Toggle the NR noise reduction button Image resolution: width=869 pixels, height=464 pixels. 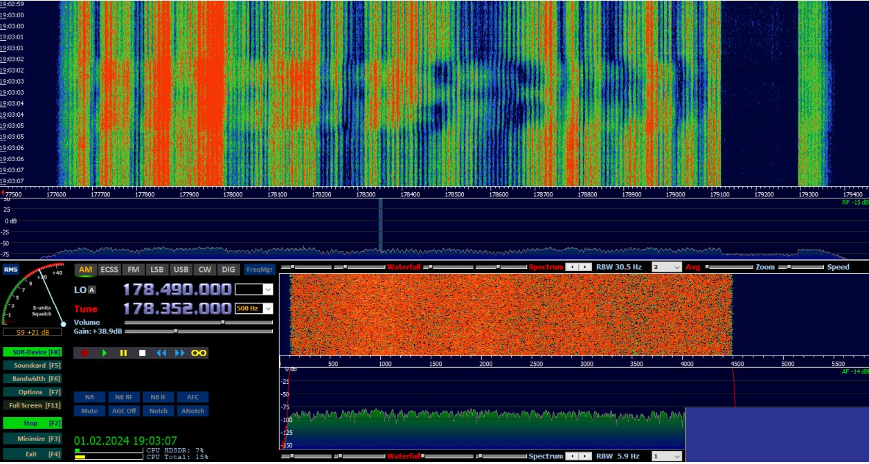90,397
